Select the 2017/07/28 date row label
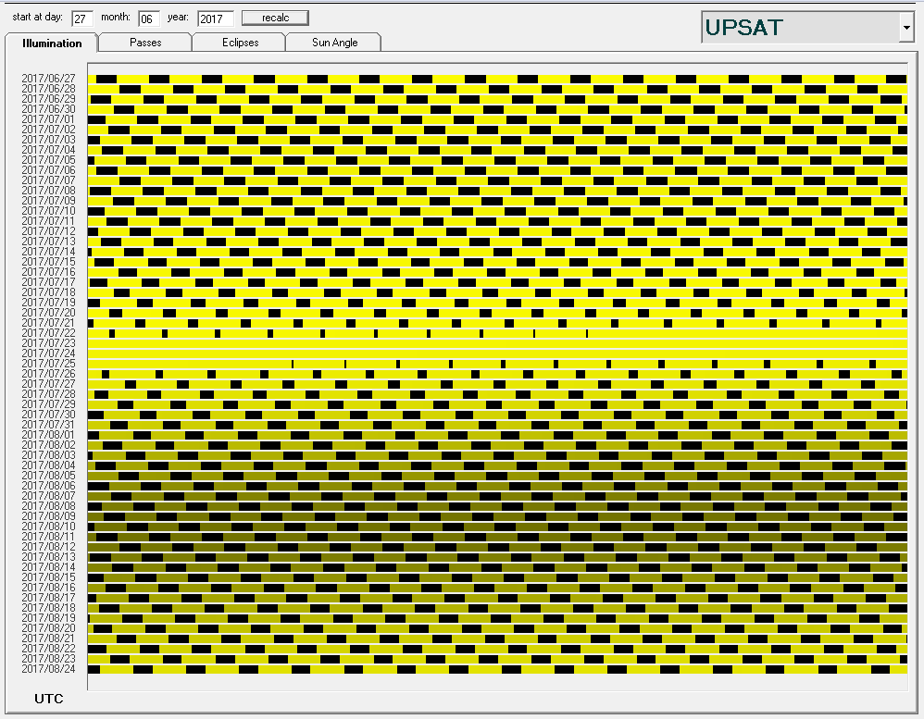 (49, 394)
